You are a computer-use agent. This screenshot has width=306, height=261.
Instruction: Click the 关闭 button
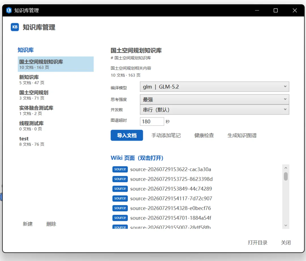coord(286,243)
